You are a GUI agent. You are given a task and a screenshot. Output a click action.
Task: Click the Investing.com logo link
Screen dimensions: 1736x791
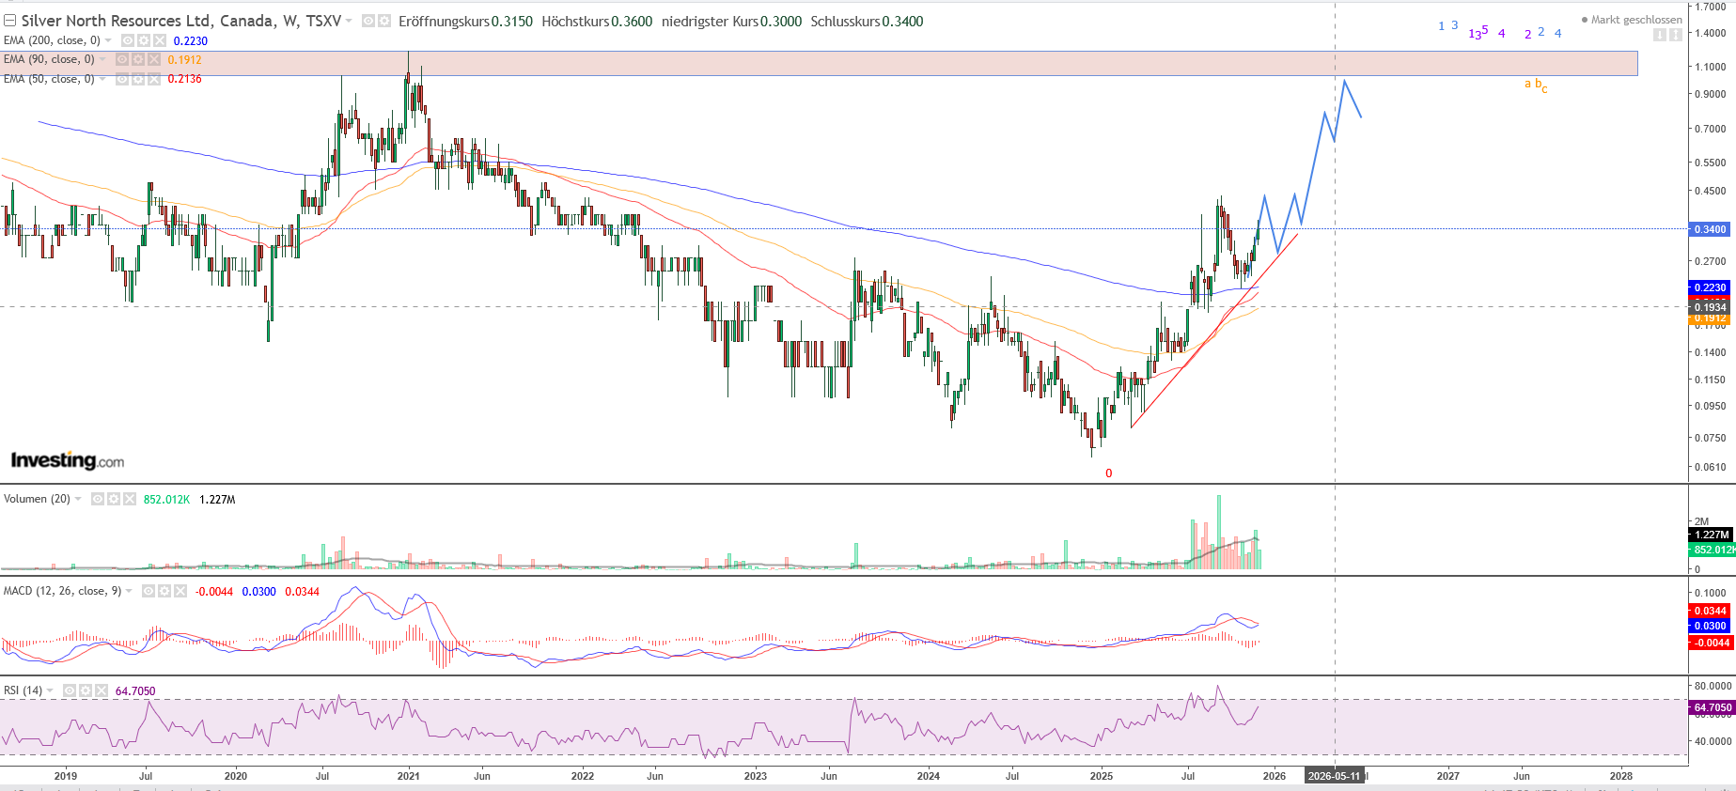click(x=68, y=460)
